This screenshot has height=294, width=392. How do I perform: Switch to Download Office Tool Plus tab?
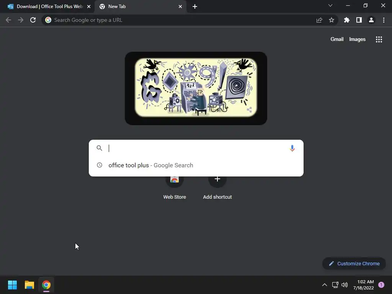click(x=47, y=7)
